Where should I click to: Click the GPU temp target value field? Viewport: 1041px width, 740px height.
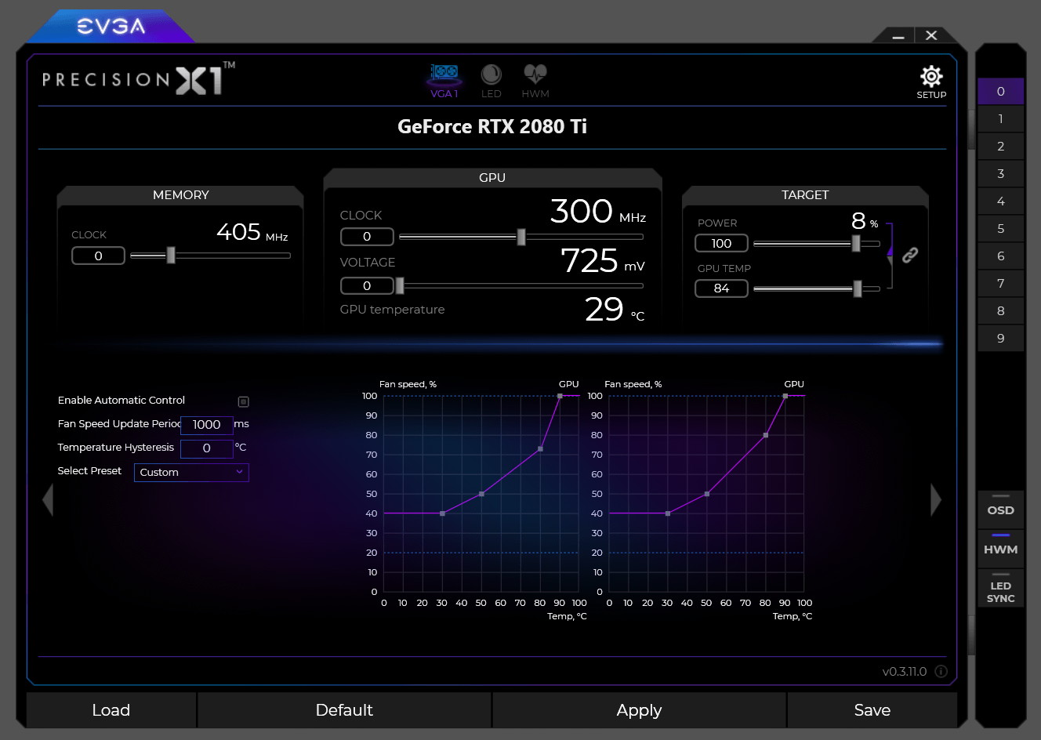tap(721, 288)
